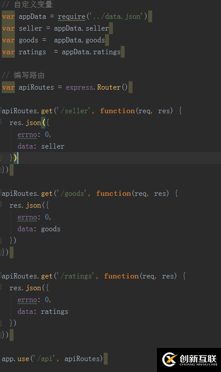
Task: Click 'app.use' at the bottom line
Action: point(15,359)
